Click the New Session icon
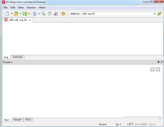The width and height of the screenshot is (164, 127). [7, 13]
